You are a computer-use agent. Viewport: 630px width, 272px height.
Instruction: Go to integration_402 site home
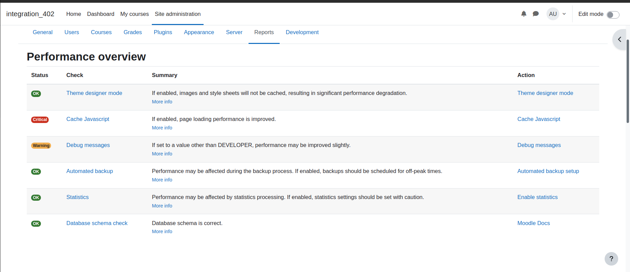pyautogui.click(x=30, y=14)
